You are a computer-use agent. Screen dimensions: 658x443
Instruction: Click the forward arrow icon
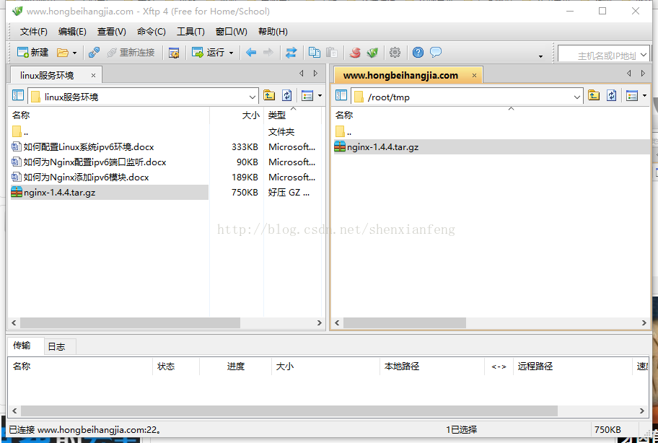coord(268,53)
